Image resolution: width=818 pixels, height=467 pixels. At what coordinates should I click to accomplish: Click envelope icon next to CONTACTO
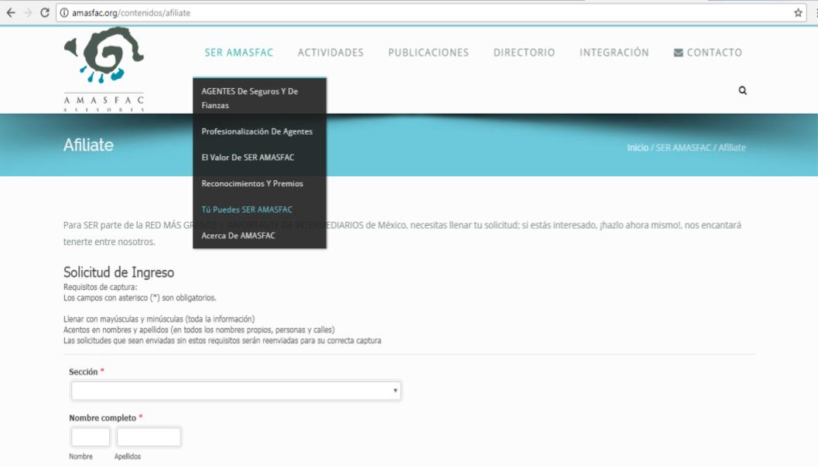678,53
